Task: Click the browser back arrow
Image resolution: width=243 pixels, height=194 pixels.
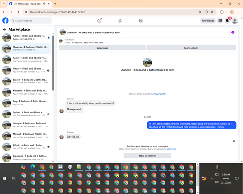Action: click(4, 12)
